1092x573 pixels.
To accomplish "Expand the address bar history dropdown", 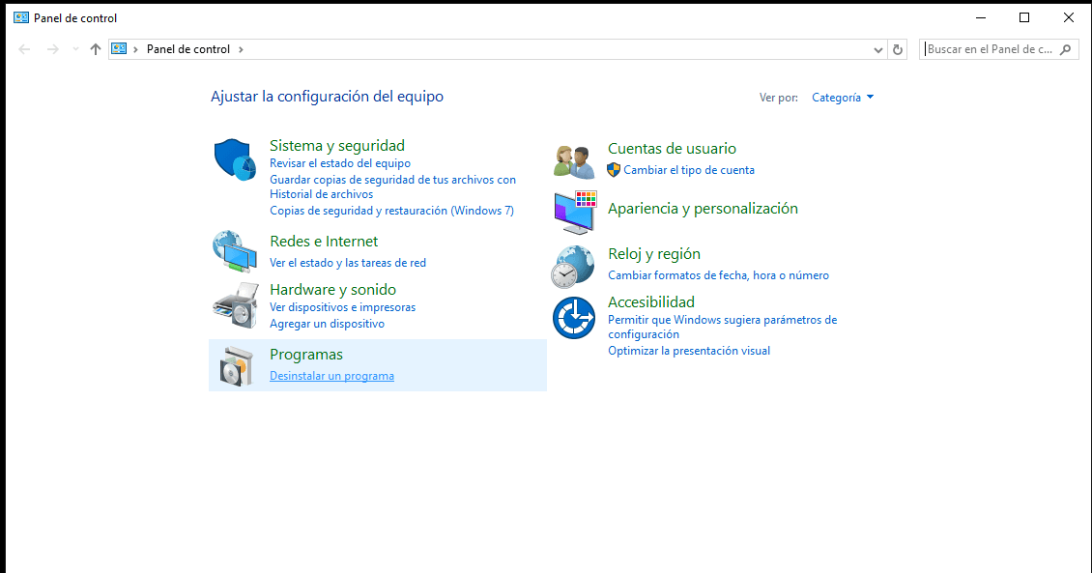I will [x=878, y=49].
